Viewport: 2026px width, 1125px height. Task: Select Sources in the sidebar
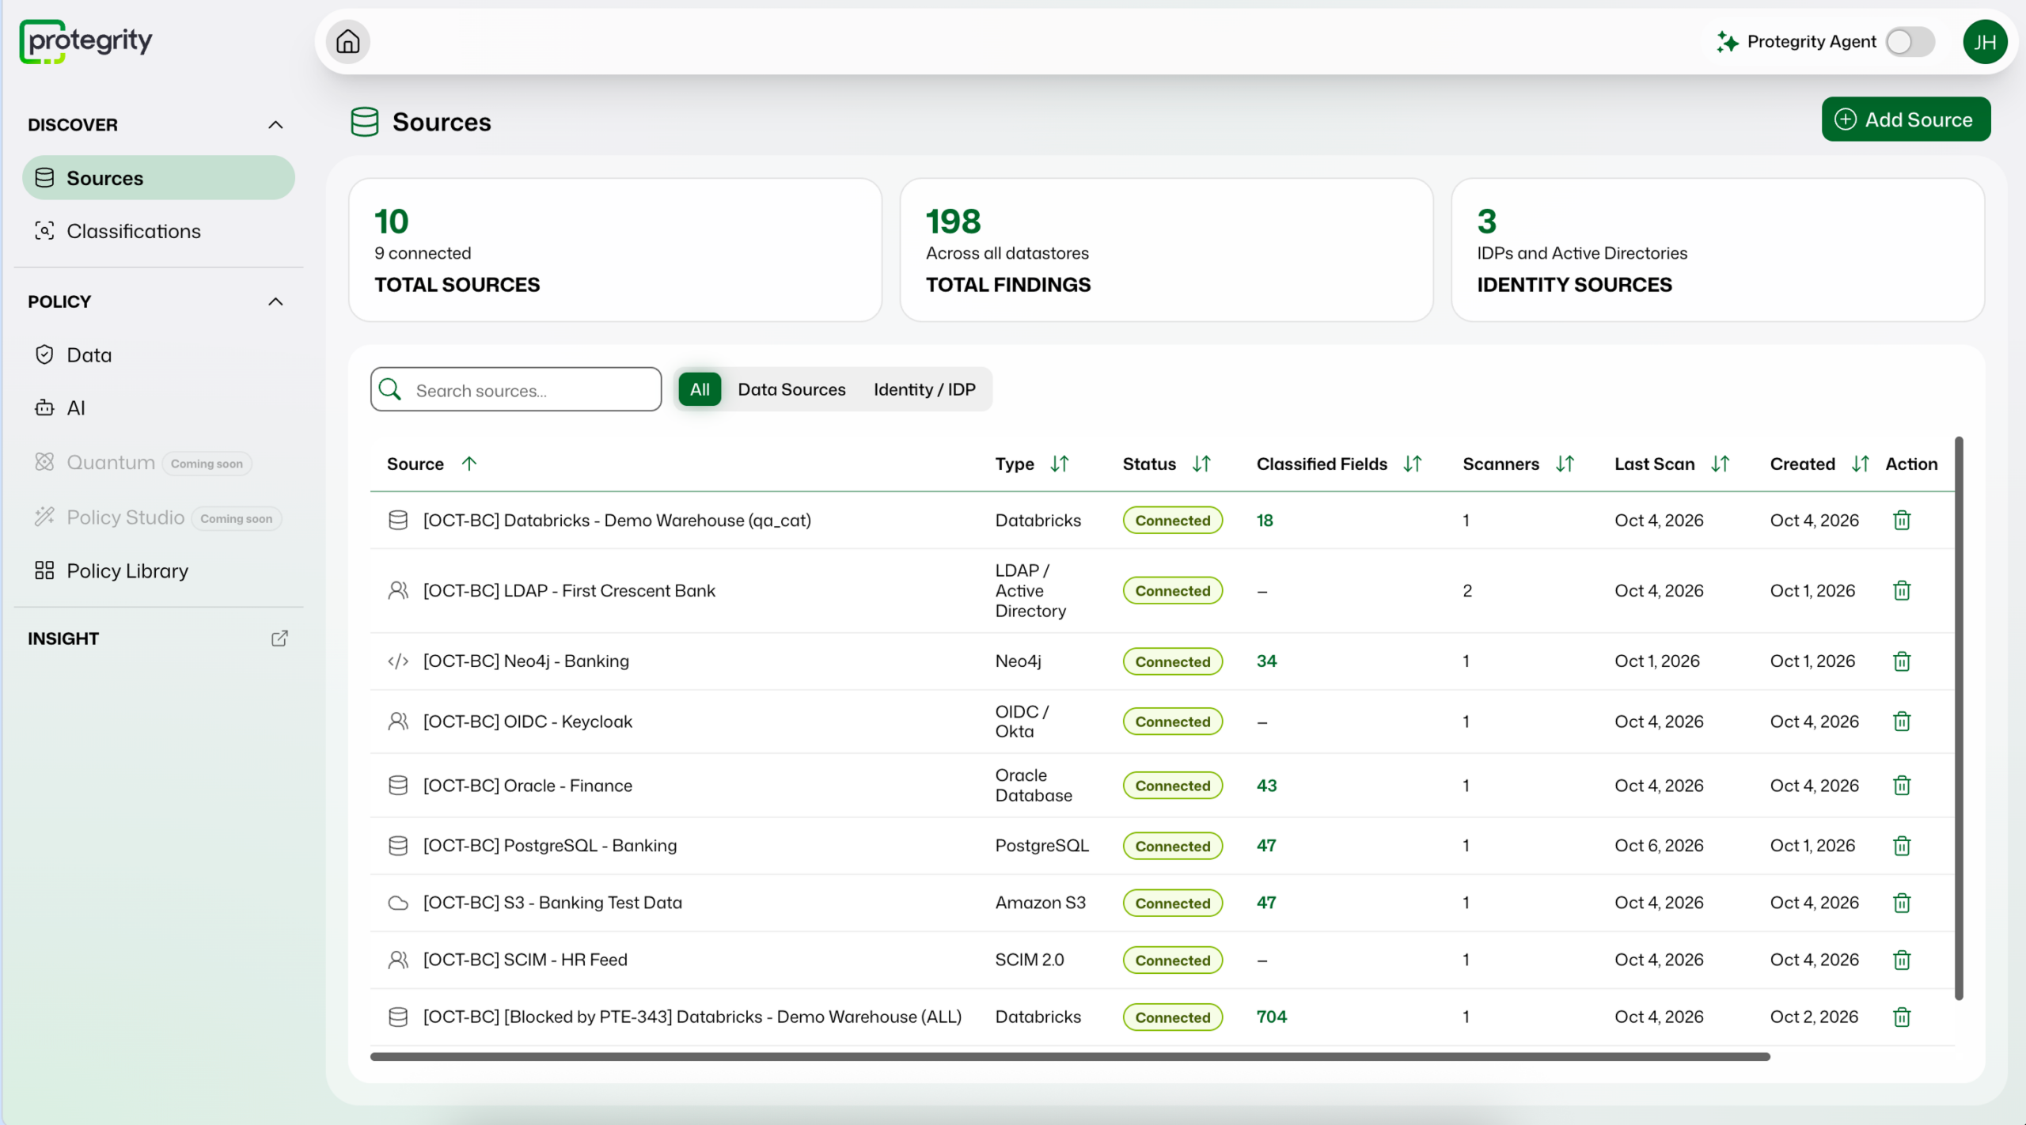tap(158, 178)
